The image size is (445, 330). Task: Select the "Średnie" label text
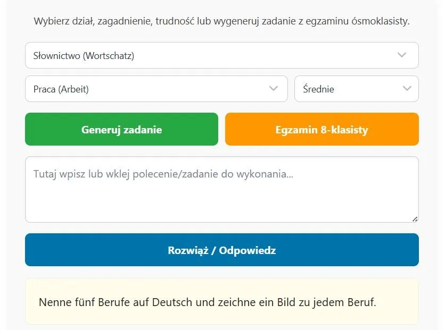(318, 89)
